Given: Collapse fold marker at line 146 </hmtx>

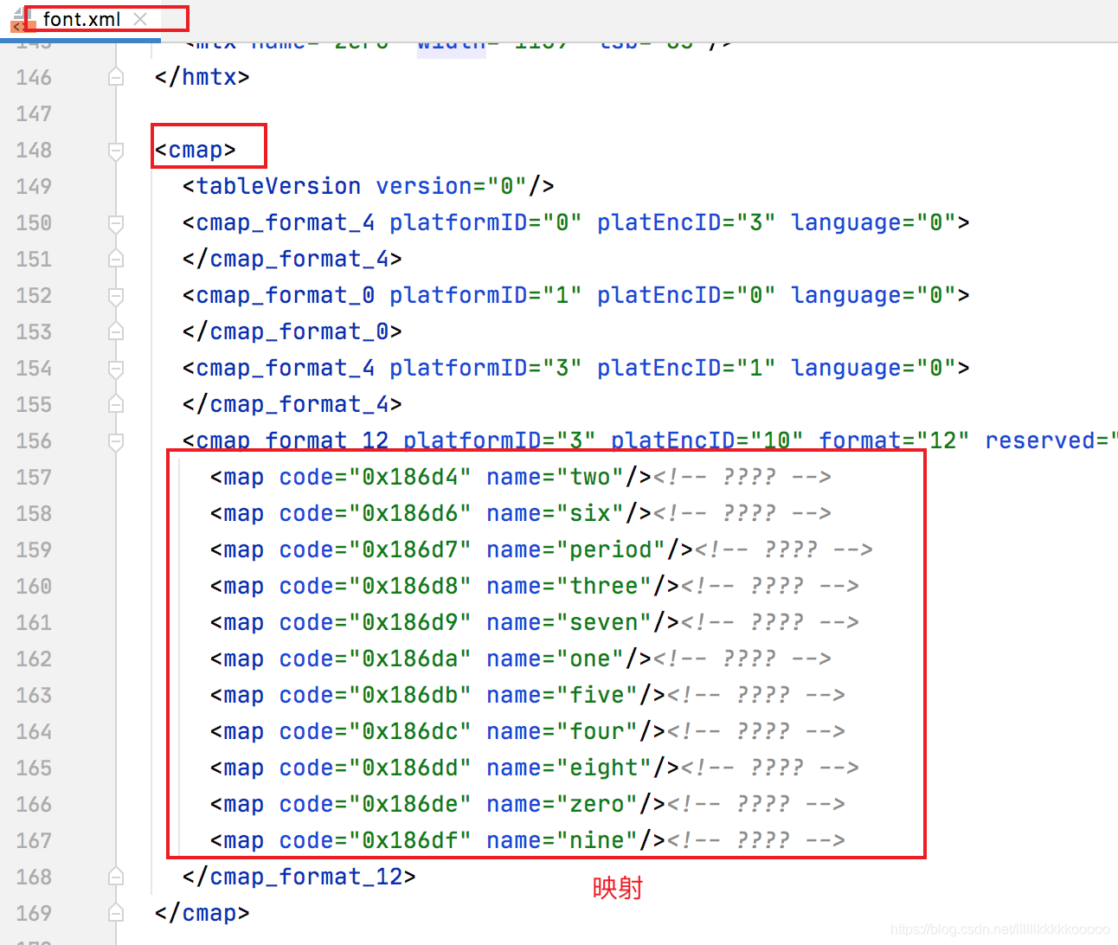Looking at the screenshot, I should [x=116, y=77].
